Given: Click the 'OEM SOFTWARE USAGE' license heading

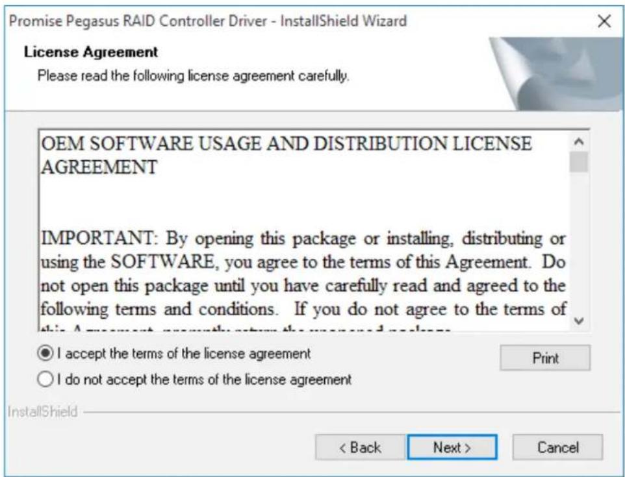Looking at the screenshot, I should [286, 155].
